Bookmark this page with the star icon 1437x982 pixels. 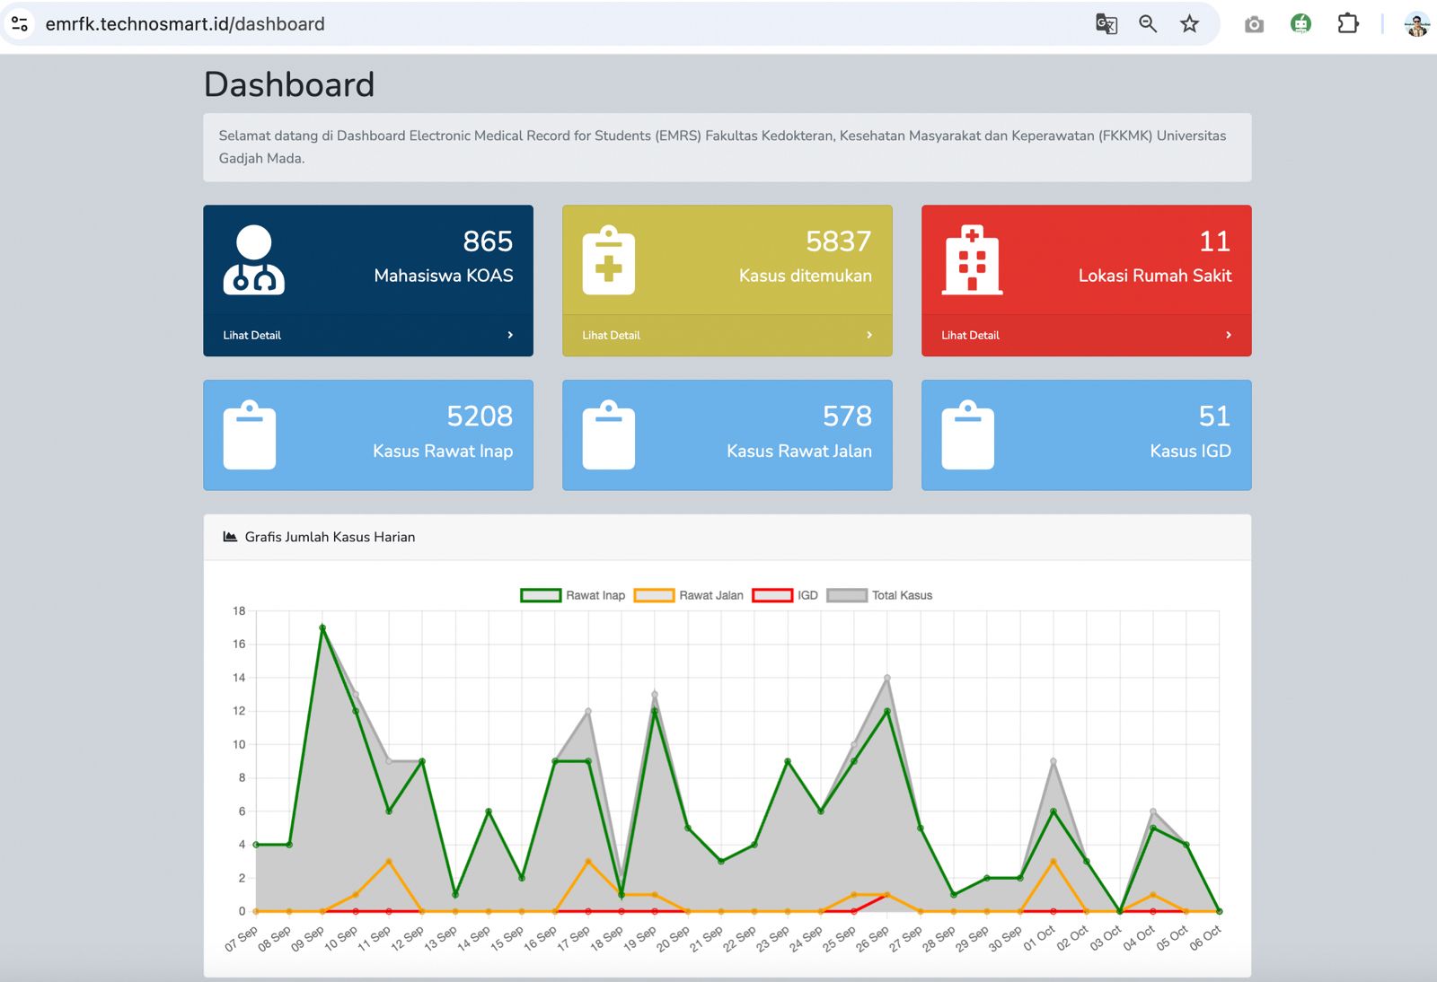[x=1190, y=24]
